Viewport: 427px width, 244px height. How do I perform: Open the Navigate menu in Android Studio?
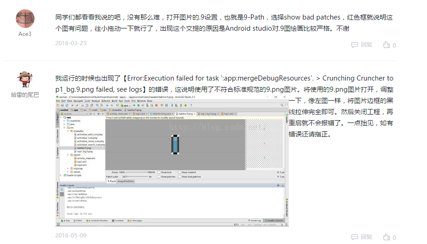click(x=78, y=101)
